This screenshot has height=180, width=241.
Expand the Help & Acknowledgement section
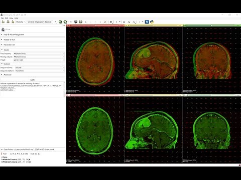click(33, 34)
